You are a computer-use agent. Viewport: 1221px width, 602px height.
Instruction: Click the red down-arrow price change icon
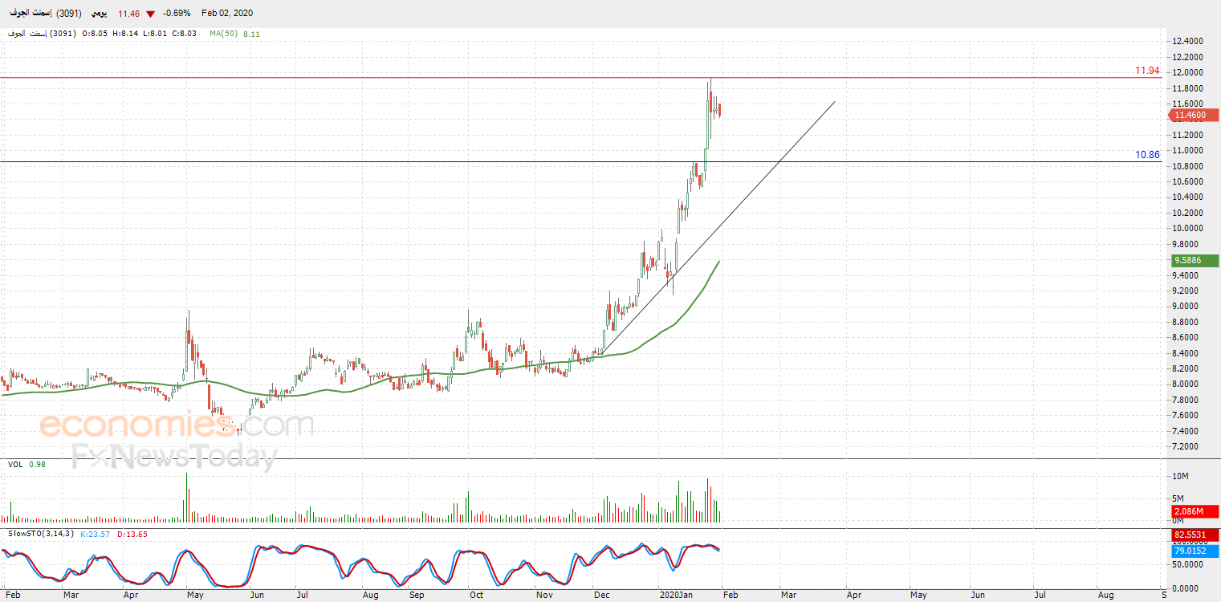150,14
